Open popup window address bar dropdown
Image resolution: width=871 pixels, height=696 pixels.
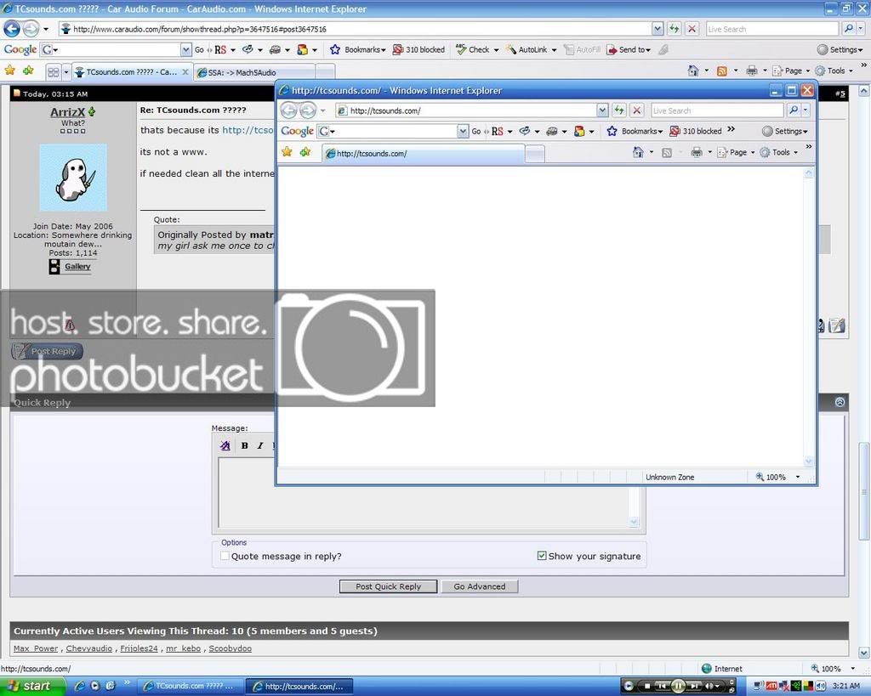click(603, 110)
